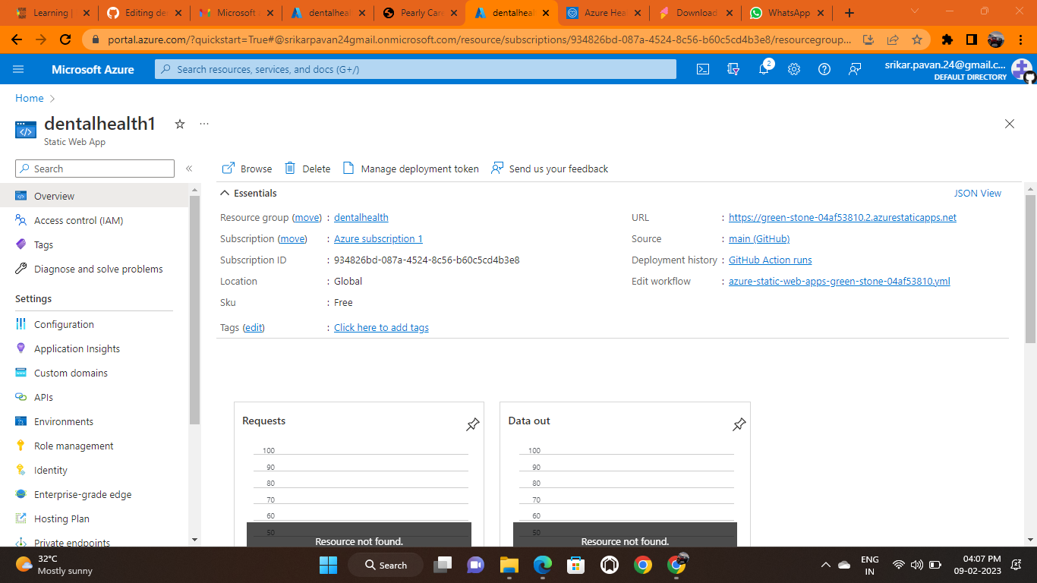
Task: Open Directories and subscriptions filter icon
Action: coord(733,69)
